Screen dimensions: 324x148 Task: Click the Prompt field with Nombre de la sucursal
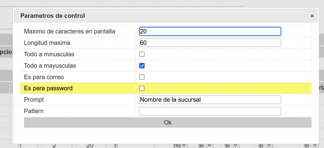click(x=210, y=100)
